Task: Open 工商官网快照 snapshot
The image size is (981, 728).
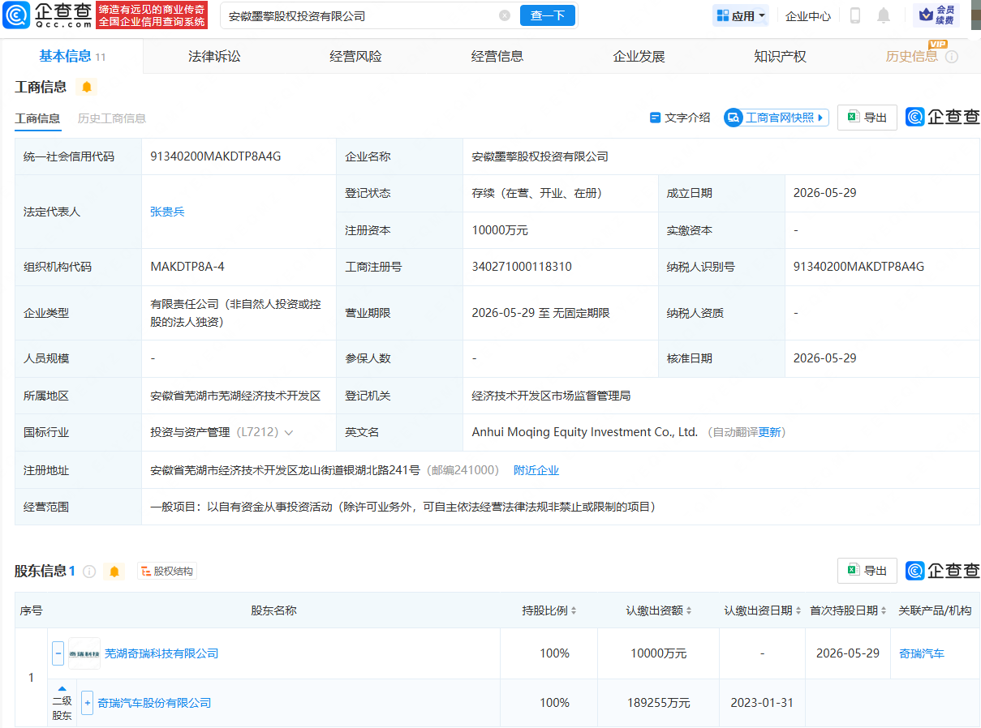Action: tap(777, 118)
